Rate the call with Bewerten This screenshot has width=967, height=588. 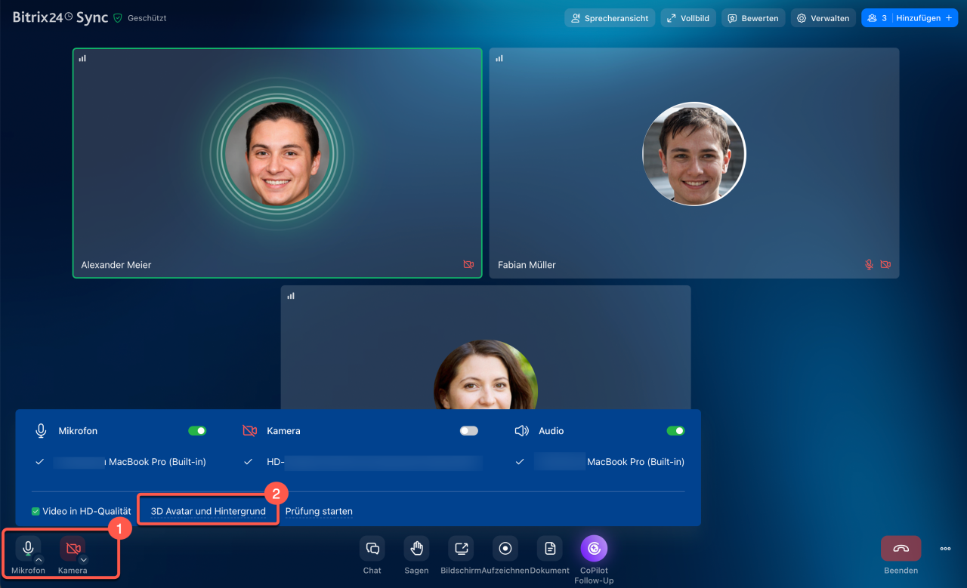coord(753,18)
